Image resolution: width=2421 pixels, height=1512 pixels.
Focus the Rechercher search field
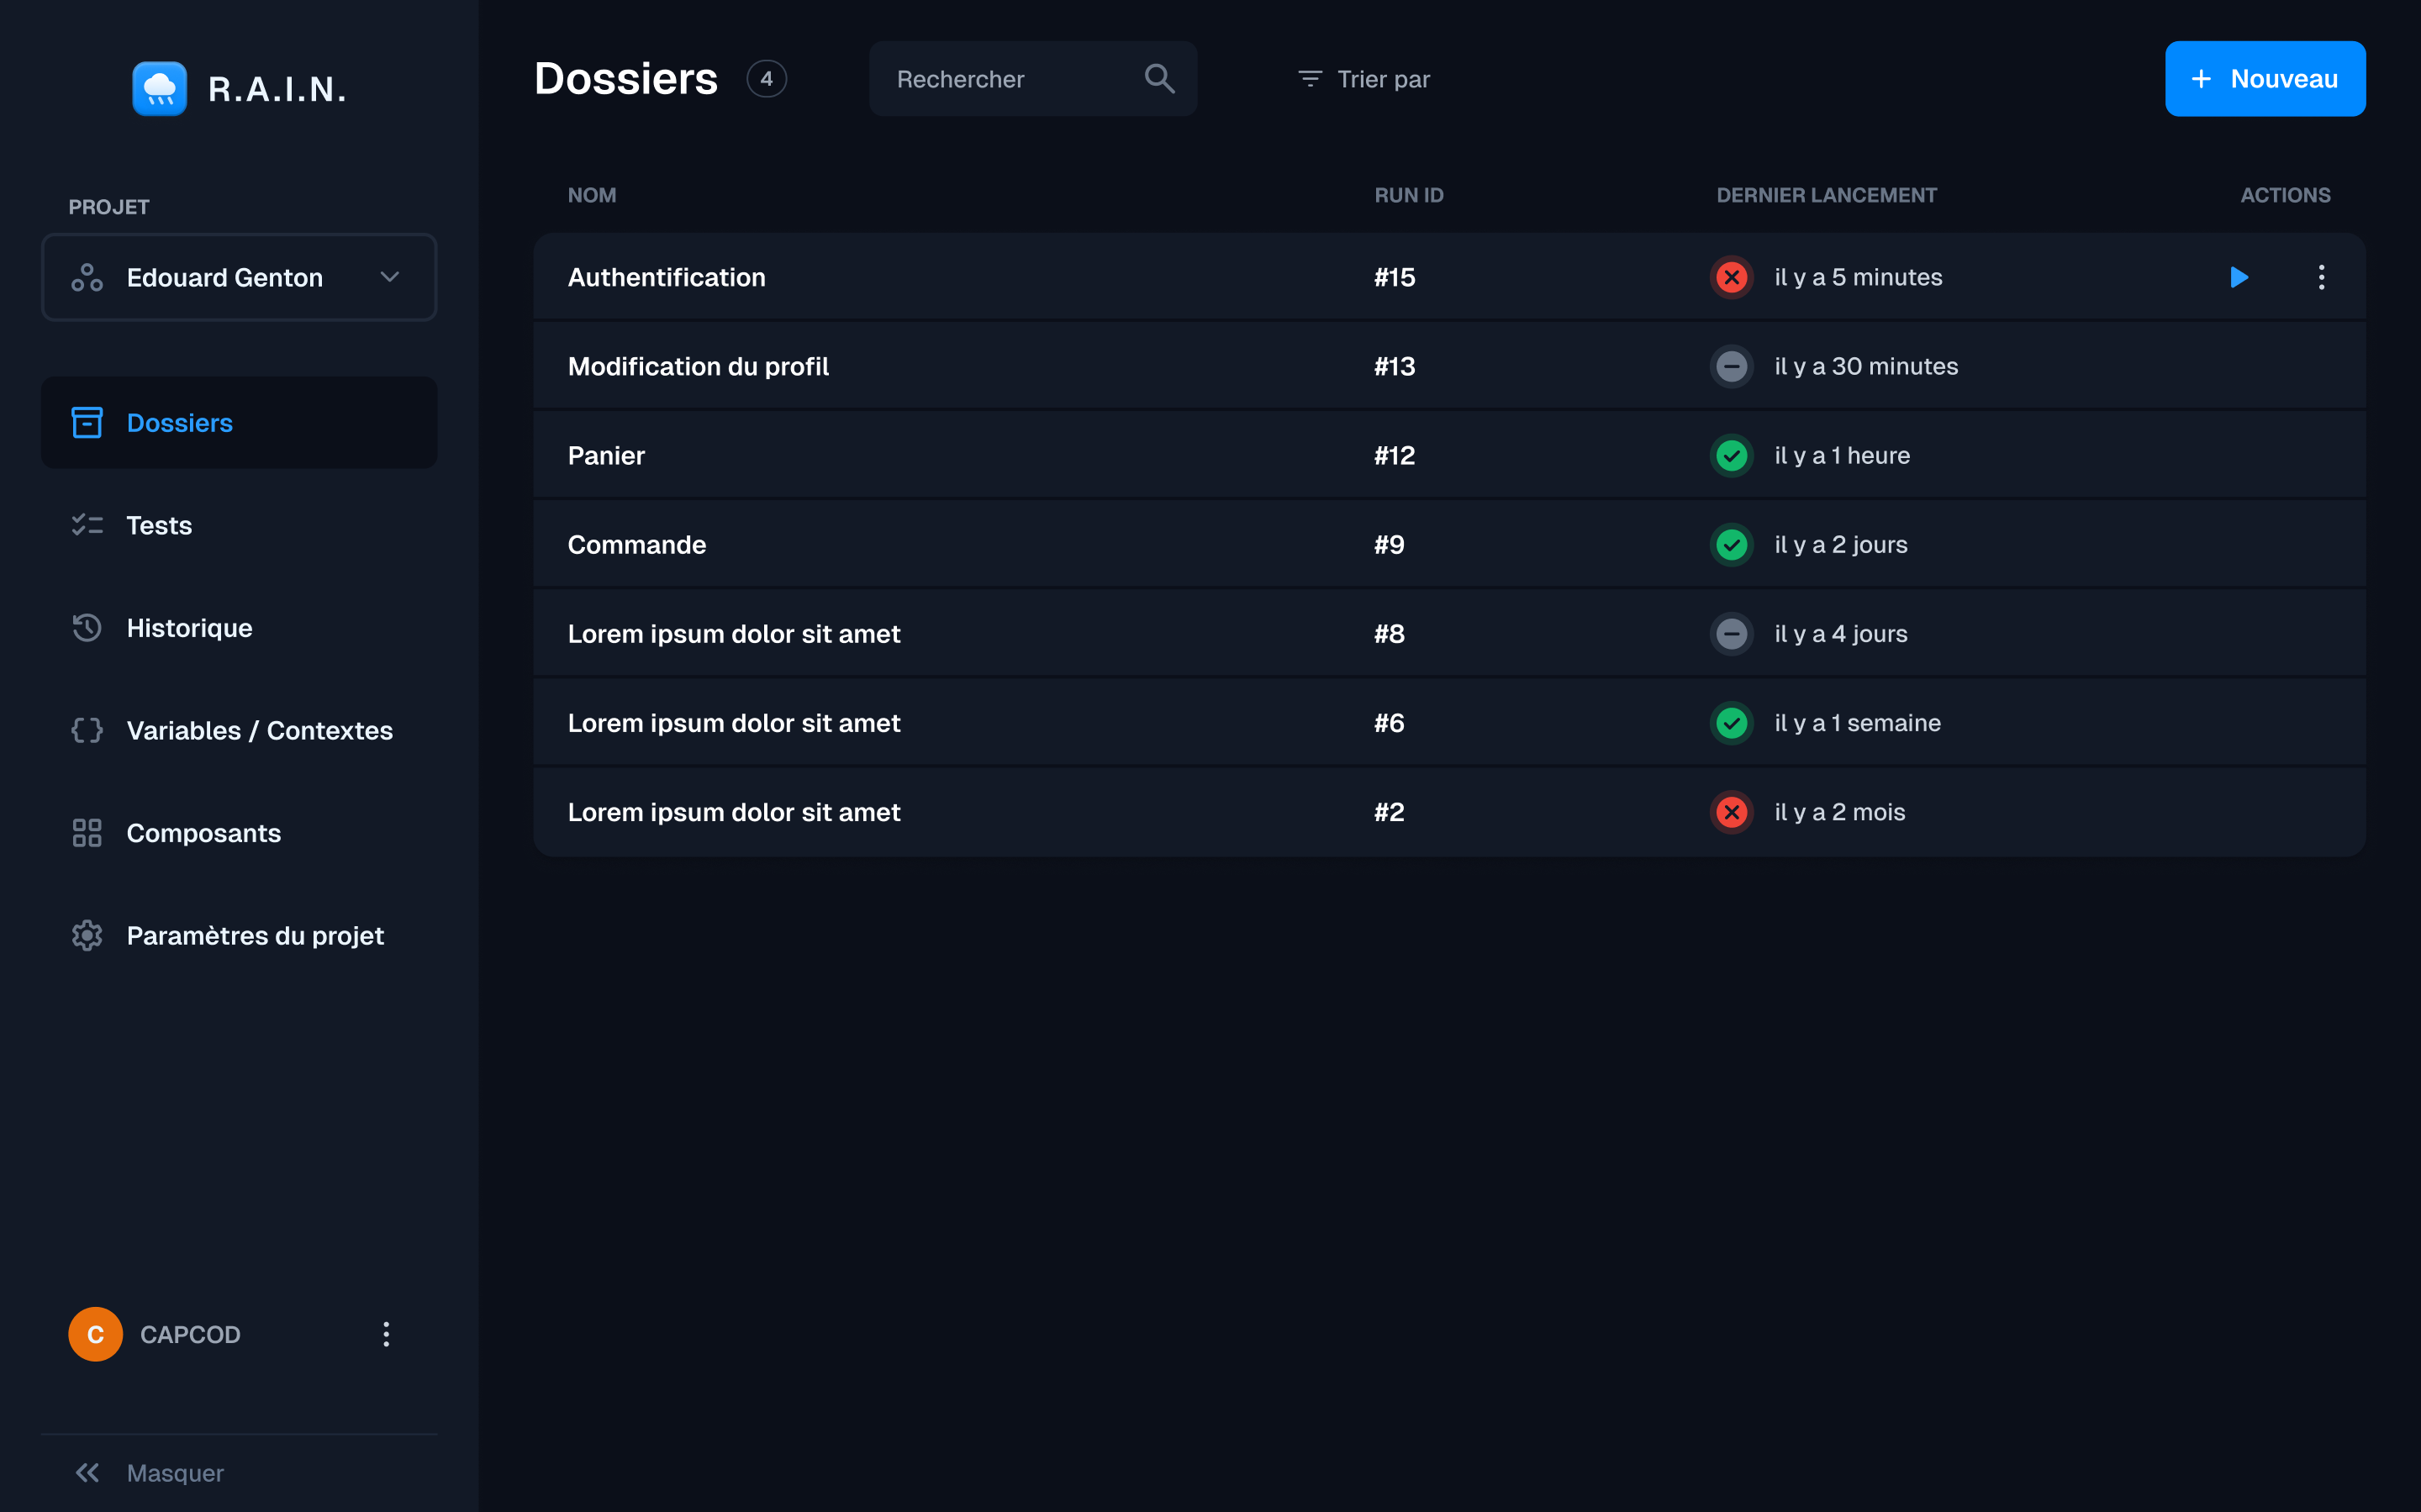(x=1033, y=79)
